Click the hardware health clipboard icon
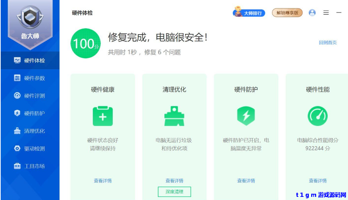348x200 pixels. tap(103, 116)
